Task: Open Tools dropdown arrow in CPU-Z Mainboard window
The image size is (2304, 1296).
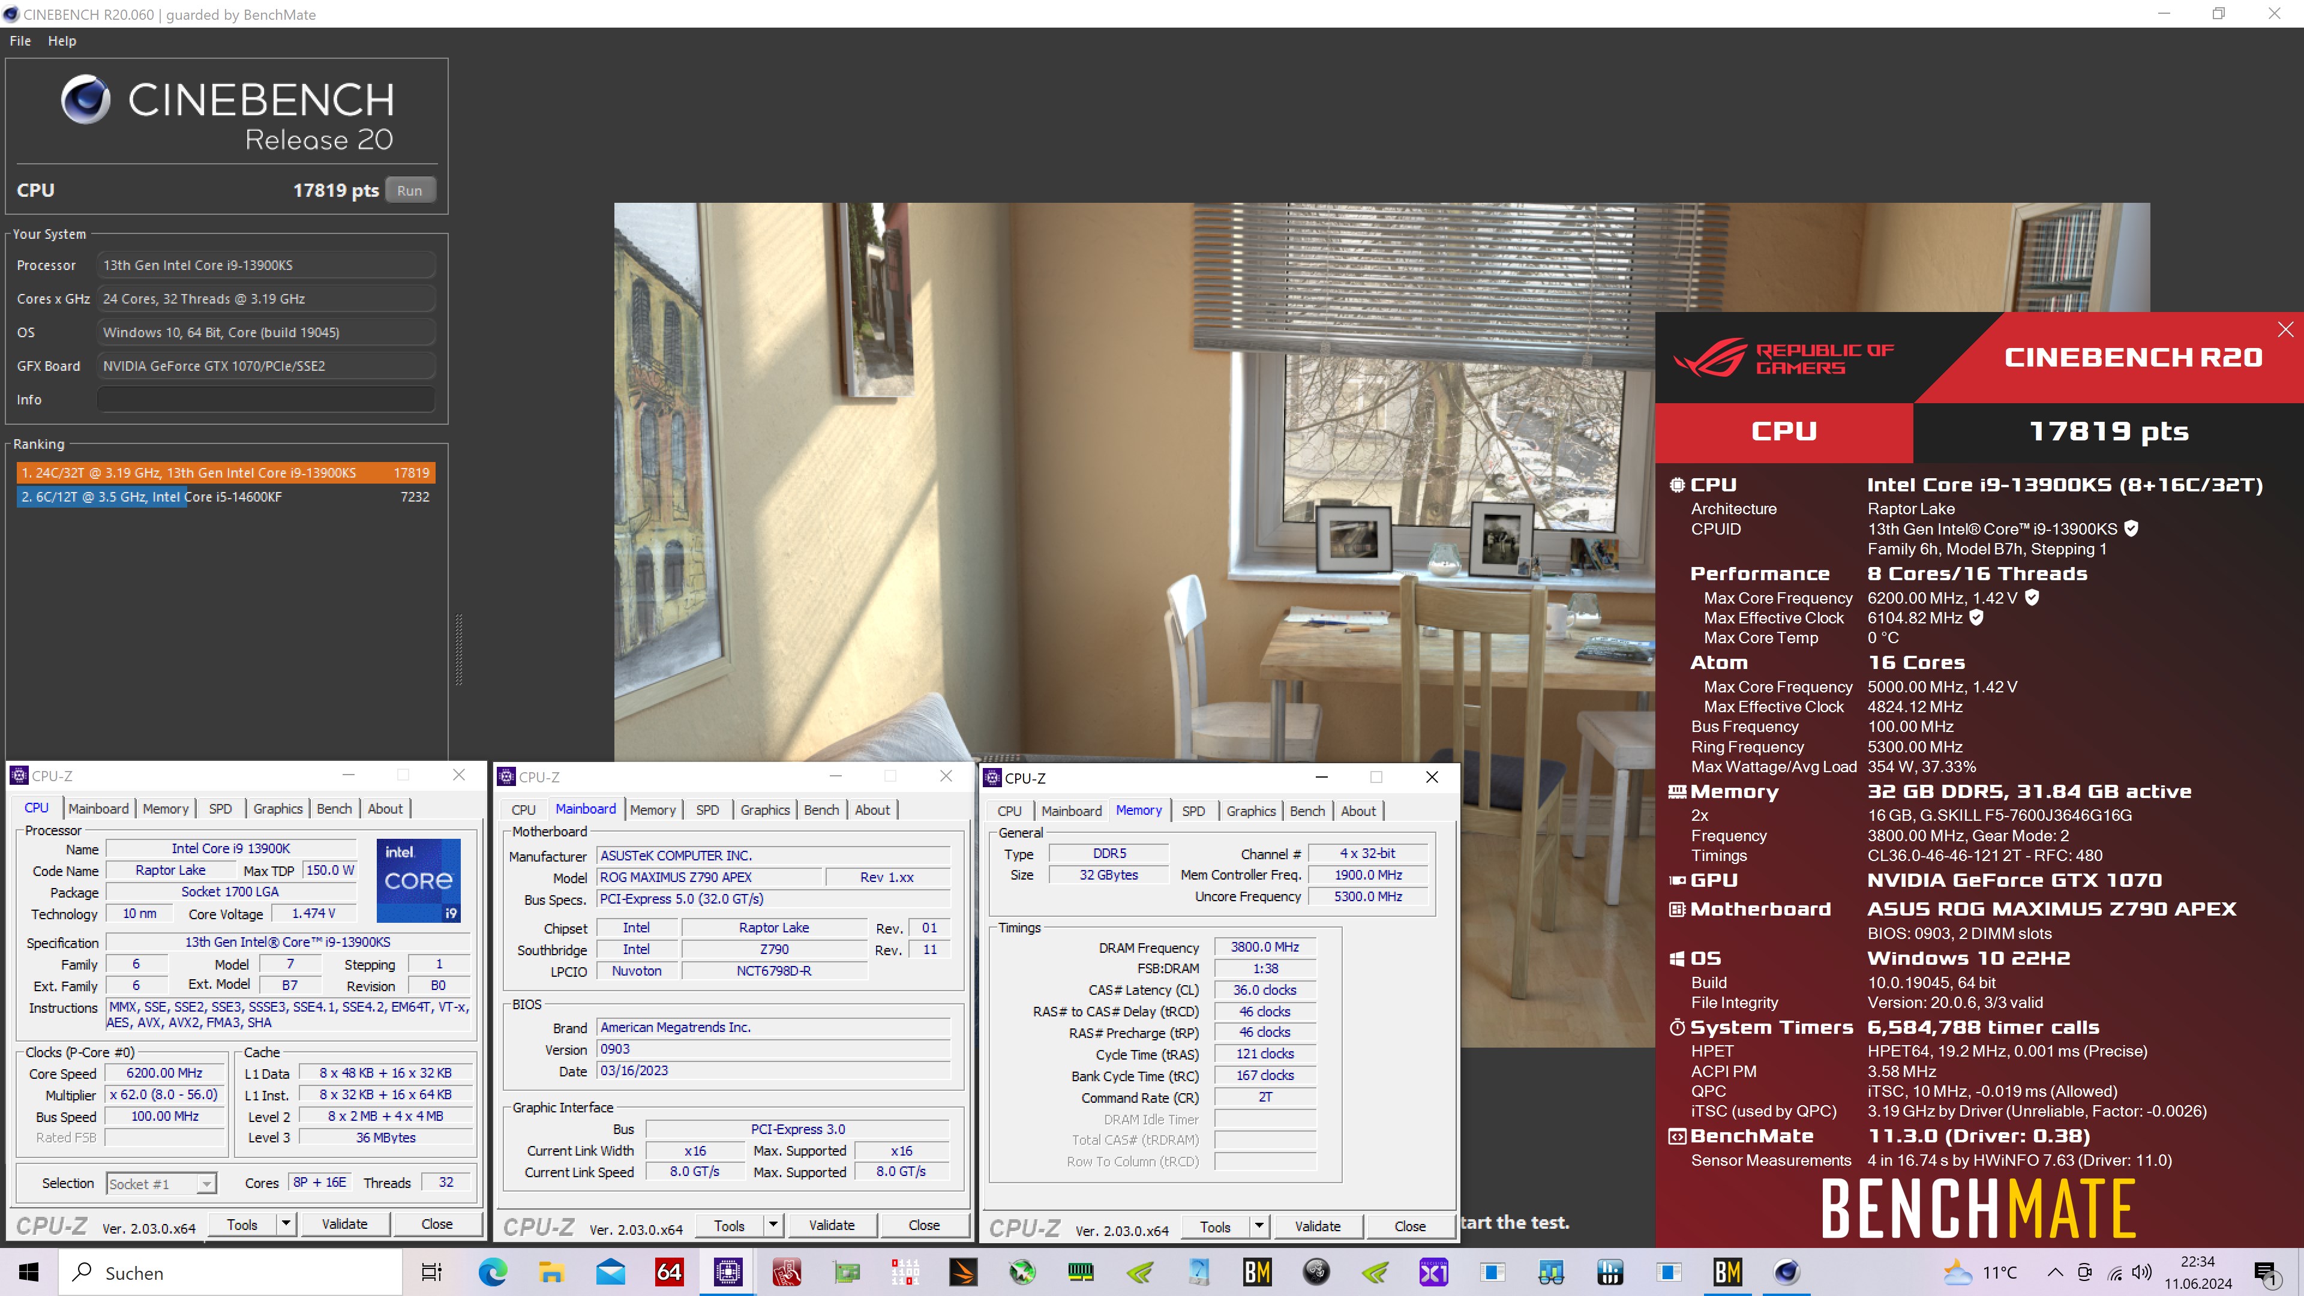Action: click(773, 1225)
